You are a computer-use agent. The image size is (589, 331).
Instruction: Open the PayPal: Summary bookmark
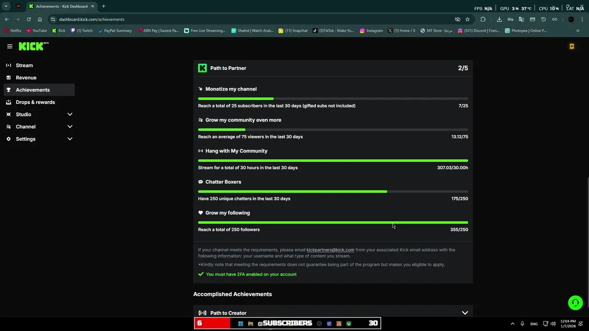[115, 31]
